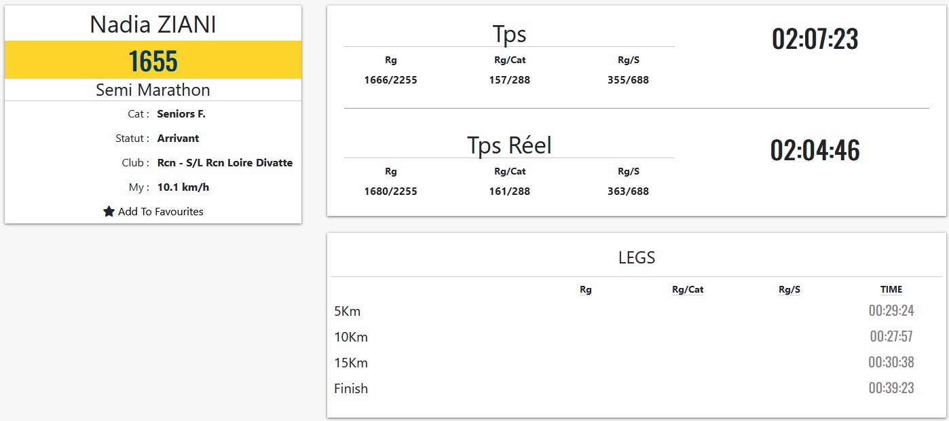This screenshot has height=421, width=949.
Task: Click the Tps Réel time 02:04:46
Action: tap(815, 150)
